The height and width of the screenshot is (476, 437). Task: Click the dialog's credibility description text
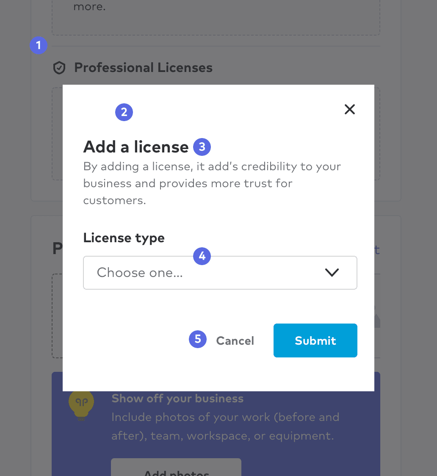click(212, 183)
